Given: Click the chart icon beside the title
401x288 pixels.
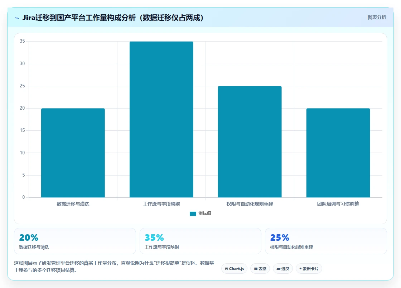Looking at the screenshot, I should 17,18.
